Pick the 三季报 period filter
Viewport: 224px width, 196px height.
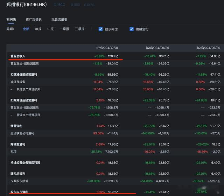click(79, 29)
